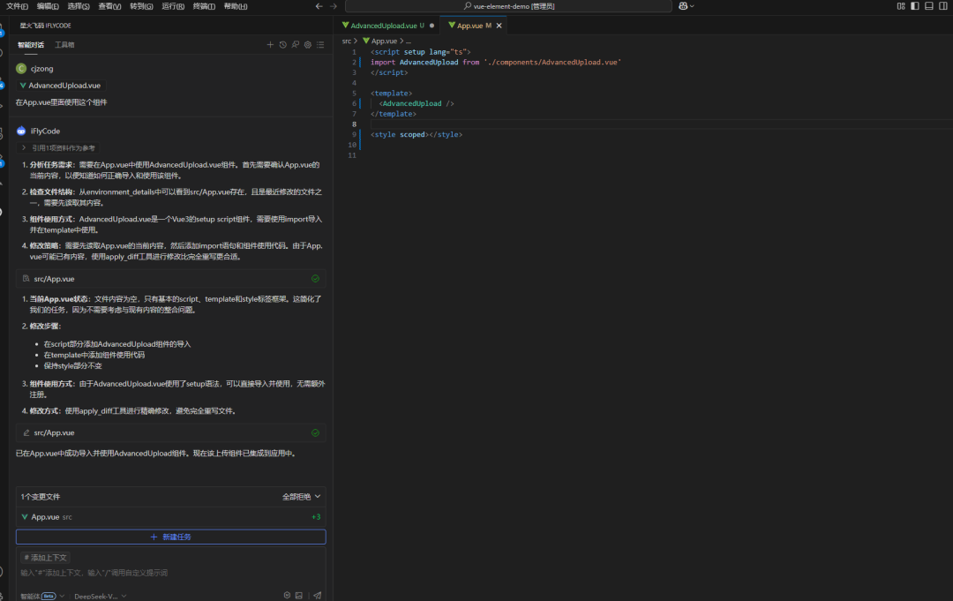Click iFlyCode bot avatar

click(21, 131)
